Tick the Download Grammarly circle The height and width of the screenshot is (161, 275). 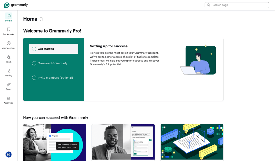tap(34, 63)
